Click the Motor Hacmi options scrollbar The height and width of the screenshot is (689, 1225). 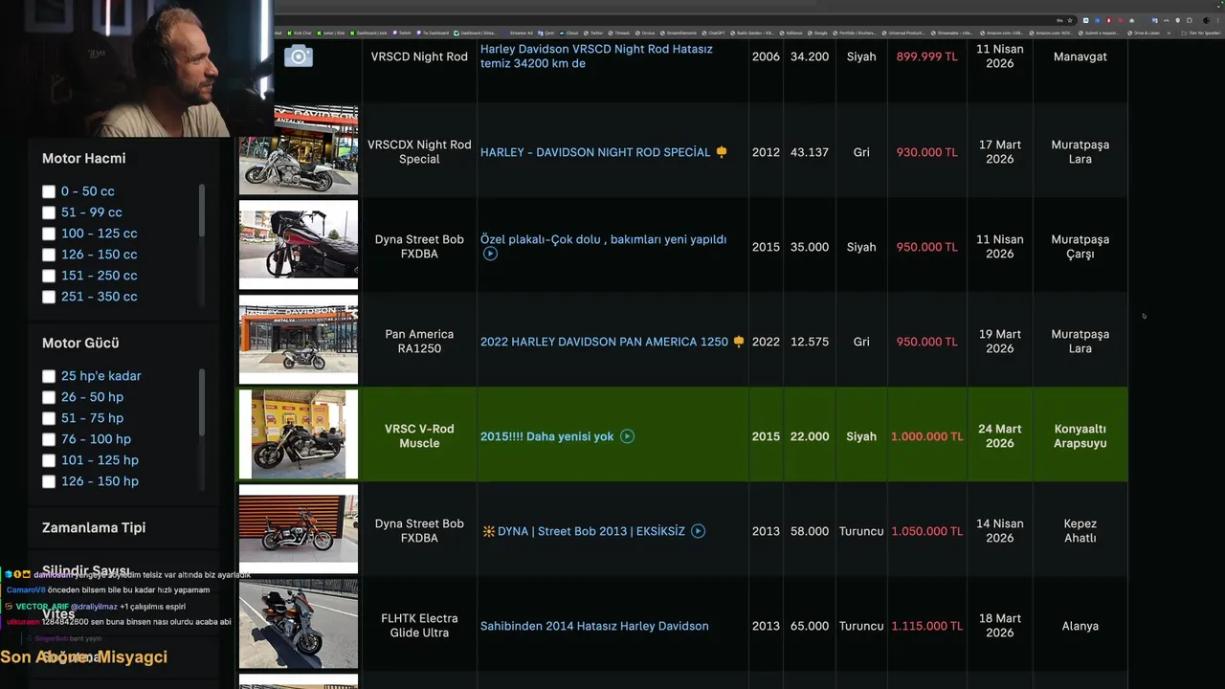coord(201,211)
